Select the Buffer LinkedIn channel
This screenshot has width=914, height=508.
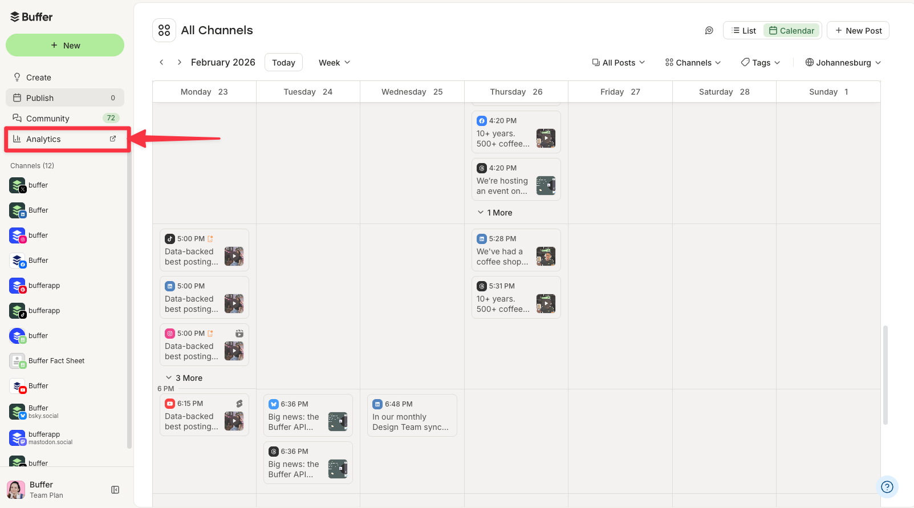(66, 210)
